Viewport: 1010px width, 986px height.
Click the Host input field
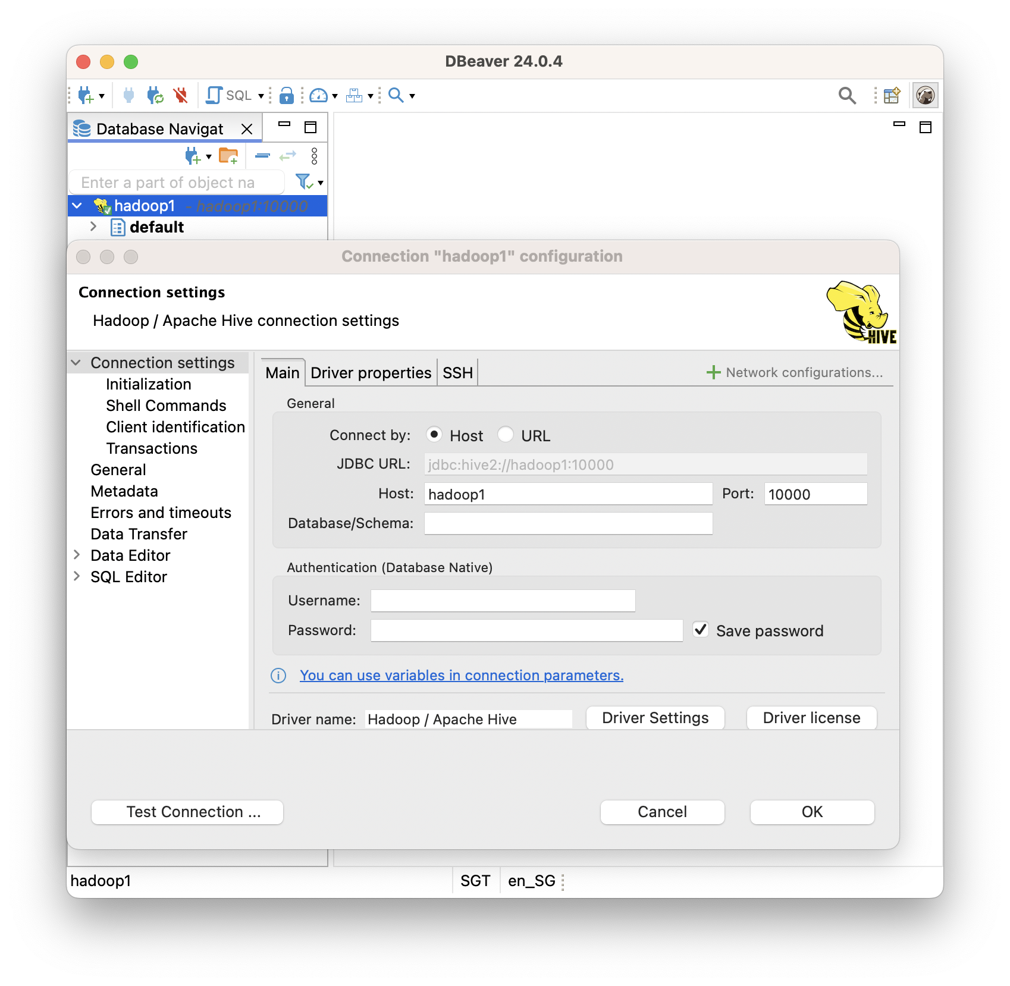pyautogui.click(x=568, y=494)
